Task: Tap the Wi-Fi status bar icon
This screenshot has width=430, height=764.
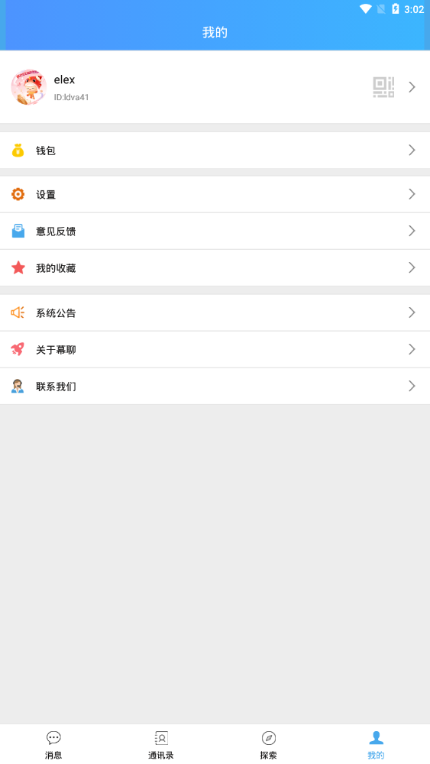Action: [365, 8]
